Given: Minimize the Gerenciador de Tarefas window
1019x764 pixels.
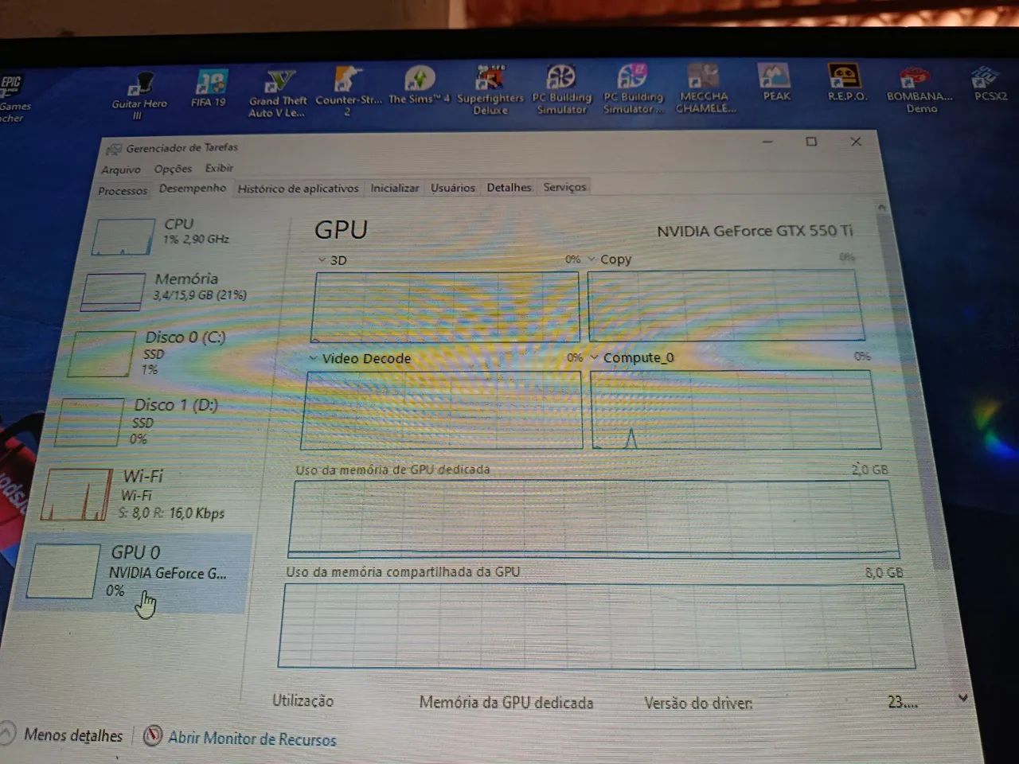Looking at the screenshot, I should coord(767,142).
